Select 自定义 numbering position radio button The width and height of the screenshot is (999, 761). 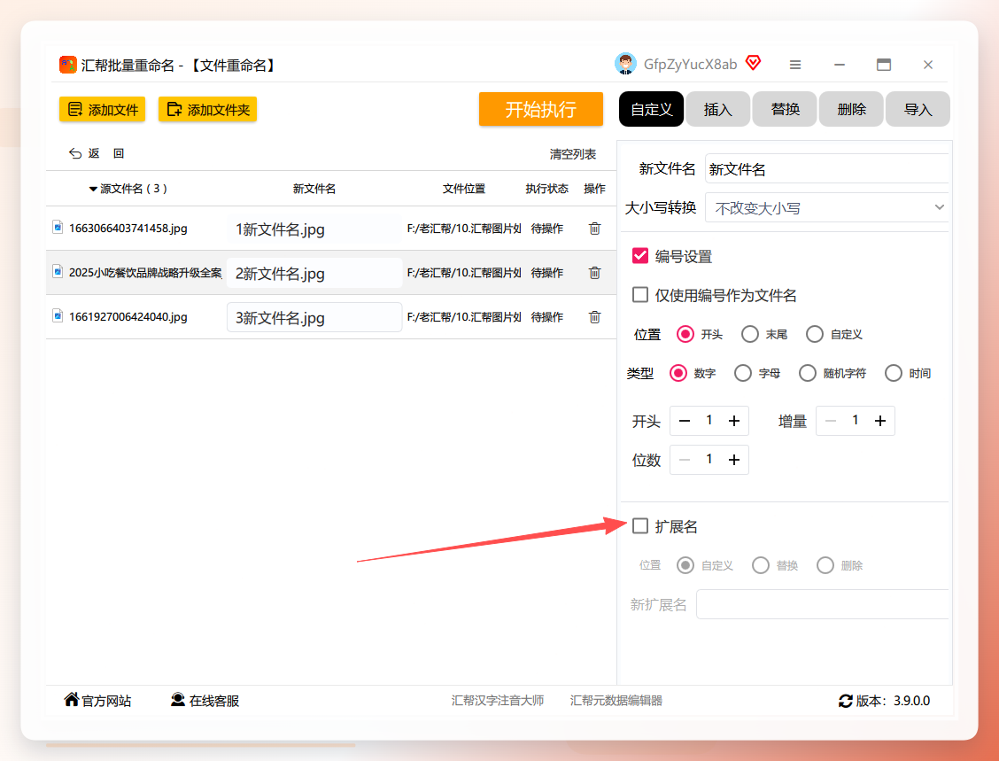coord(815,334)
